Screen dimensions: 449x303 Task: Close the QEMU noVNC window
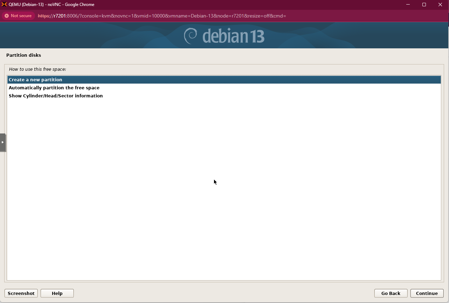440,5
